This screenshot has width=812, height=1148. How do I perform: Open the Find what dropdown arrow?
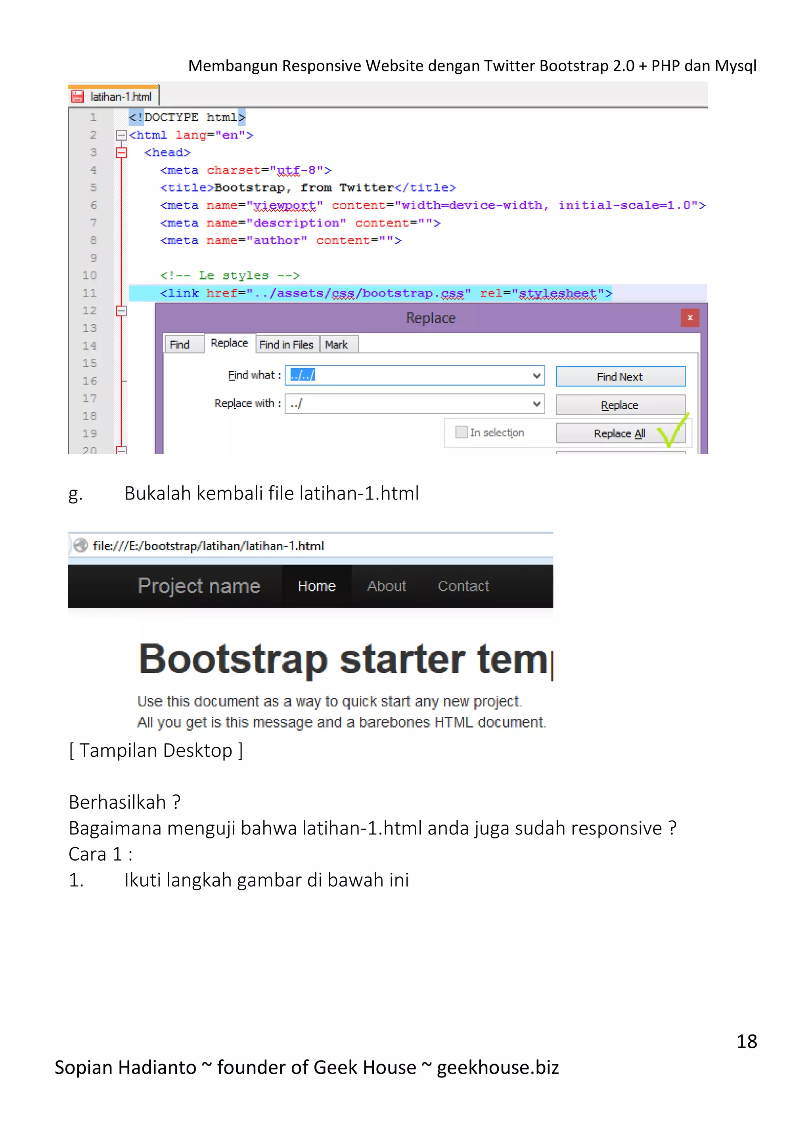(x=537, y=375)
